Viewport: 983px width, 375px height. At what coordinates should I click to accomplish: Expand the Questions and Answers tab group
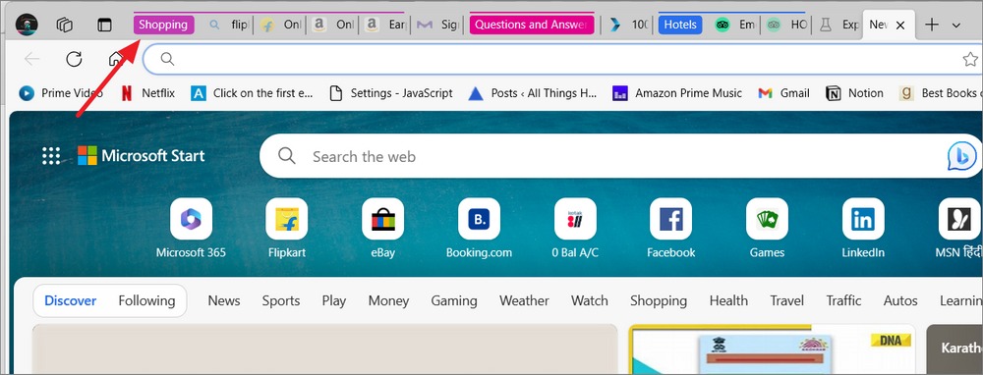(532, 26)
